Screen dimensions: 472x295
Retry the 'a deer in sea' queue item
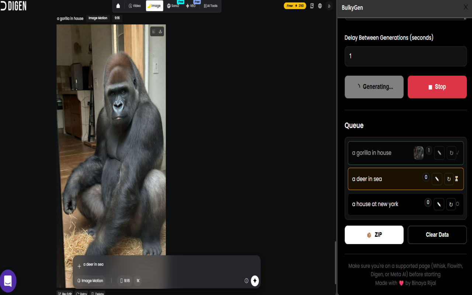coord(449,179)
